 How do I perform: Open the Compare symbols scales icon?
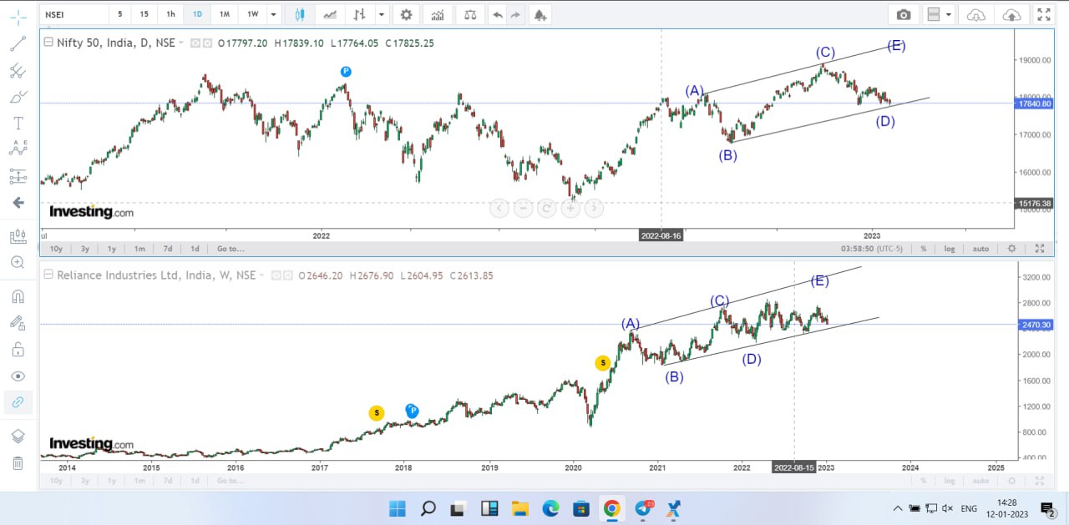470,14
